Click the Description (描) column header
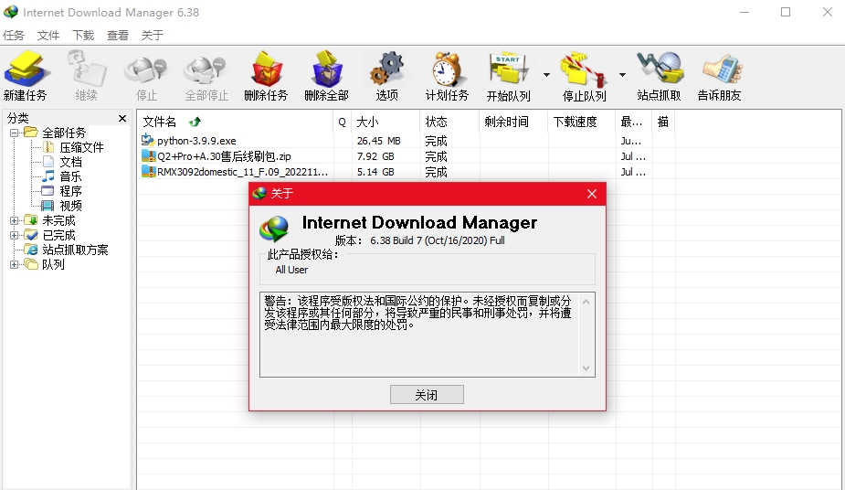This screenshot has height=490, width=845. tap(663, 122)
